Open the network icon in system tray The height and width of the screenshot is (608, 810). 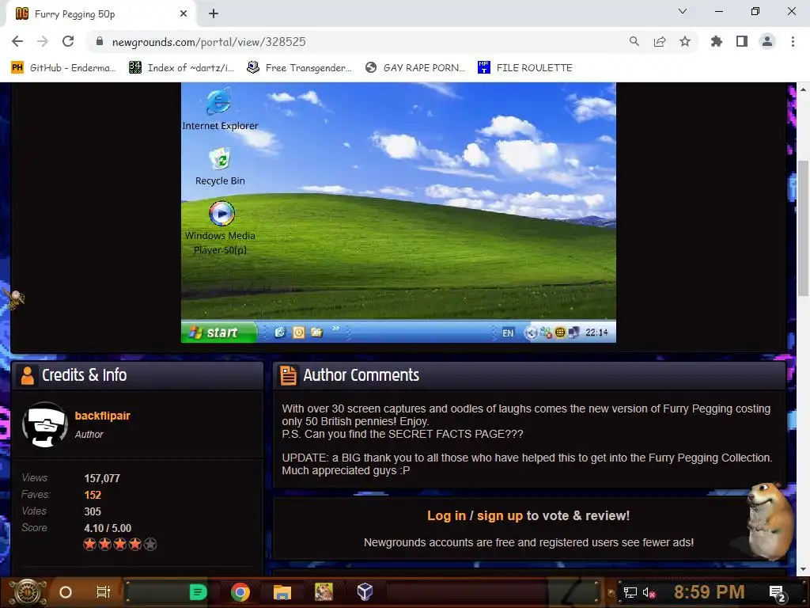click(x=630, y=592)
